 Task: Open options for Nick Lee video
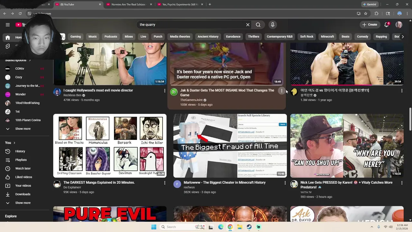point(402,183)
